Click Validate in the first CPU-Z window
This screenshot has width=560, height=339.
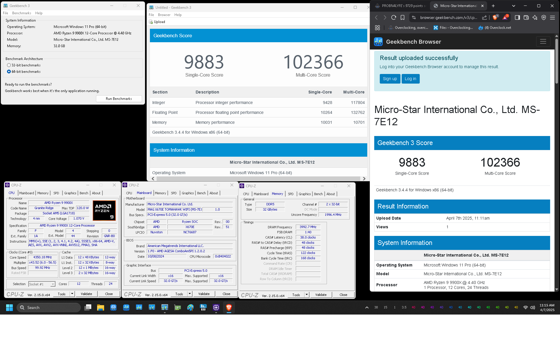pos(86,294)
